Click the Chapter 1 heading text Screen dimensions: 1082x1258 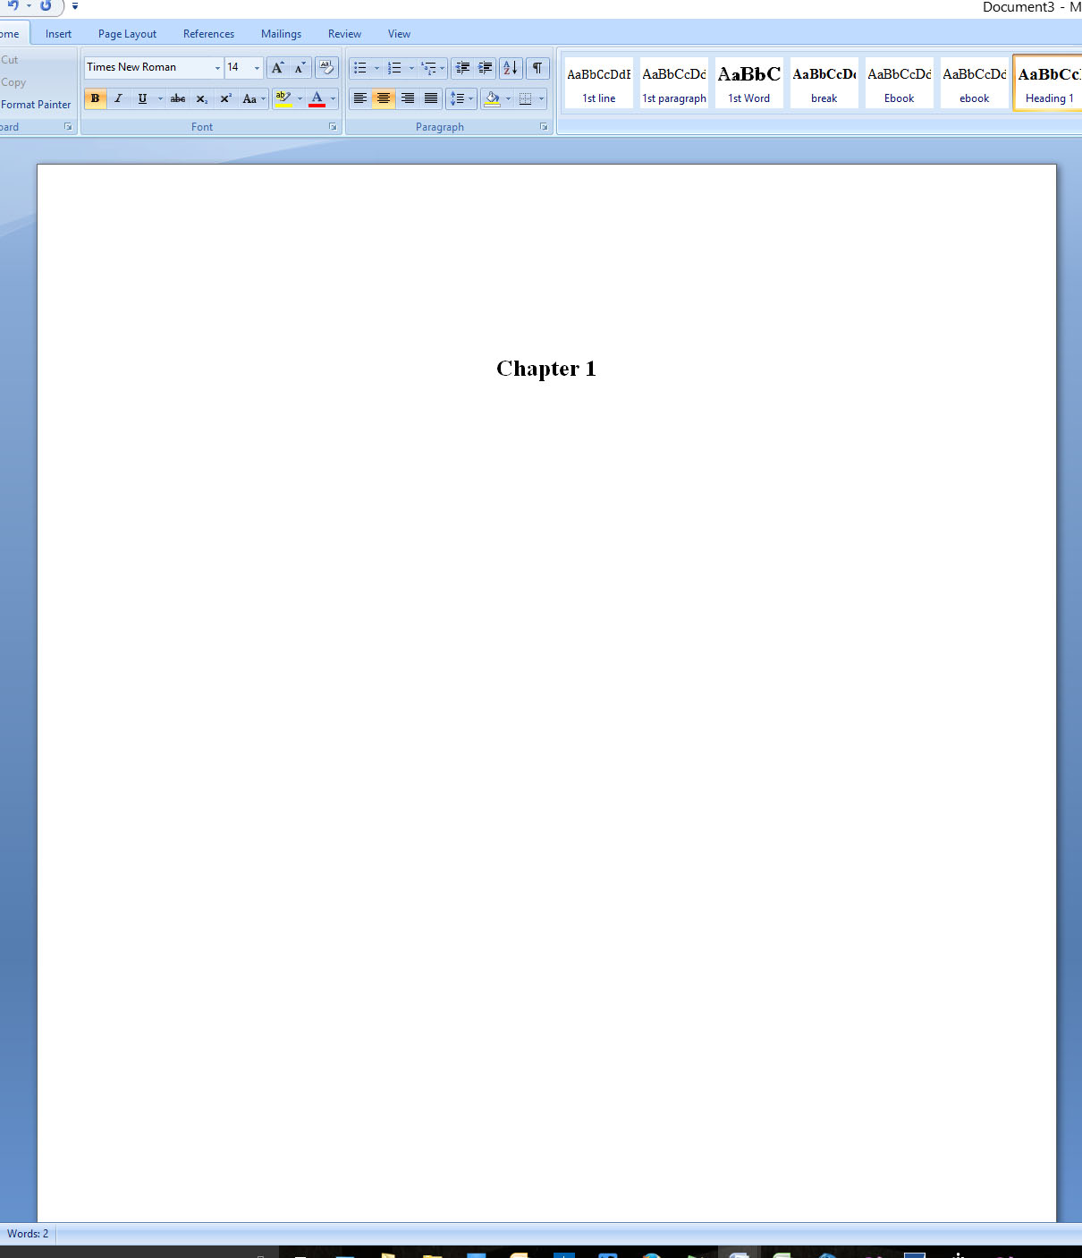(546, 369)
